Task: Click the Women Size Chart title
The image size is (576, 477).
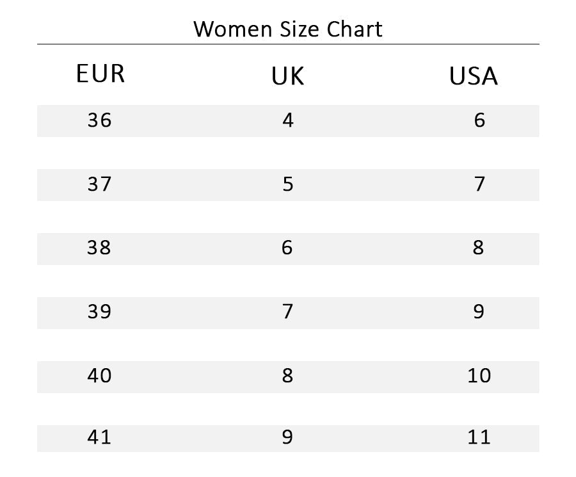Action: [287, 29]
